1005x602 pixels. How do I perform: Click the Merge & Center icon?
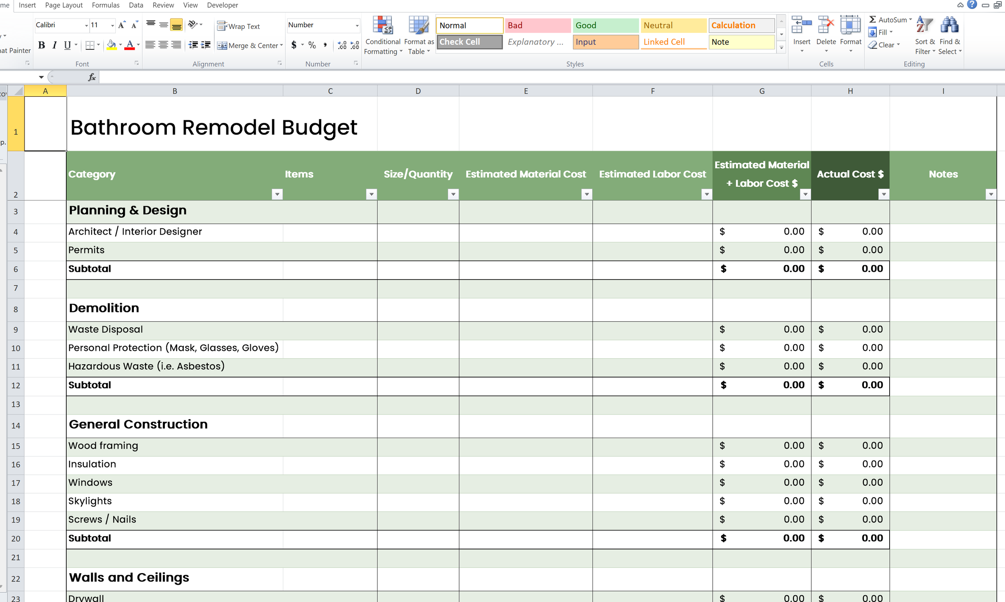click(222, 45)
